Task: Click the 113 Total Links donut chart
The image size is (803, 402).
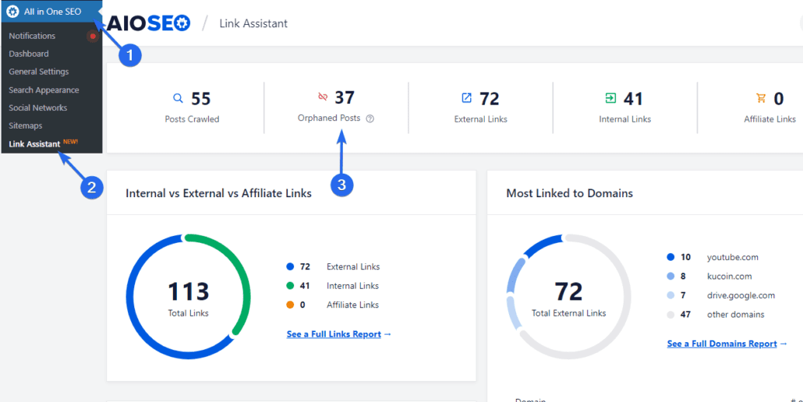Action: click(x=189, y=297)
